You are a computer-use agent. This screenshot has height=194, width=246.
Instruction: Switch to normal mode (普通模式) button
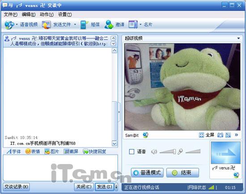coord(147,173)
